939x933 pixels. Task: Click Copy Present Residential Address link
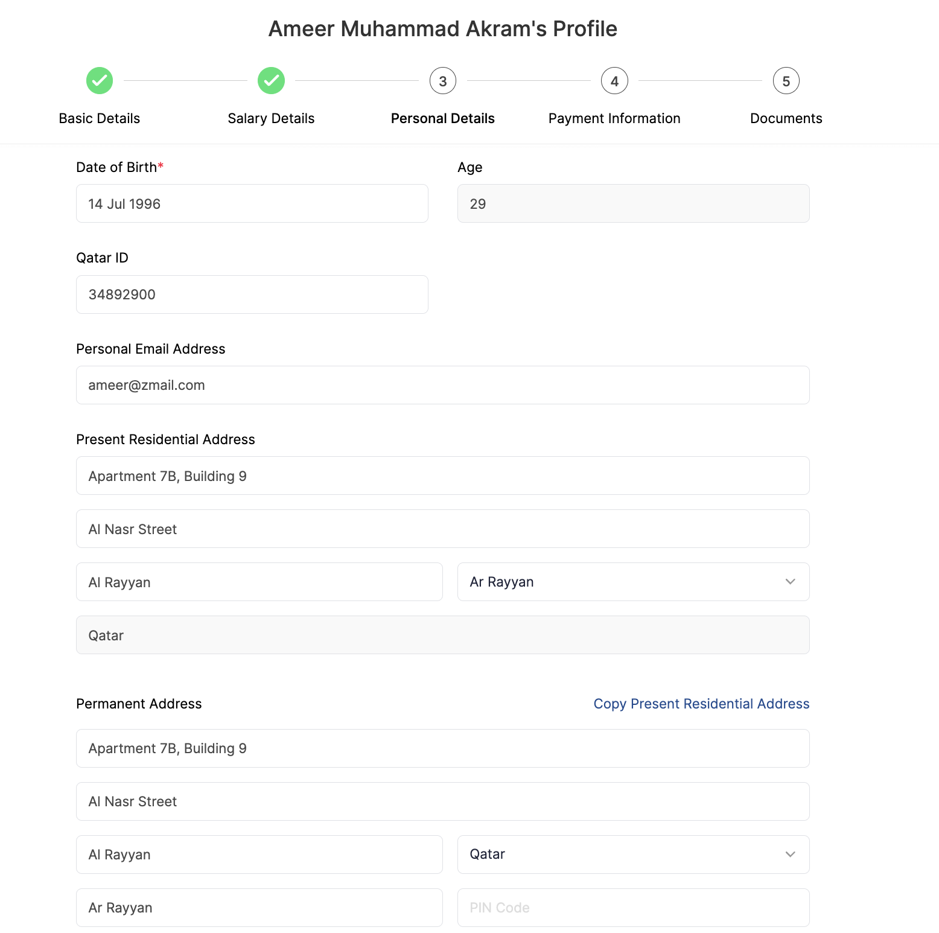tap(701, 704)
